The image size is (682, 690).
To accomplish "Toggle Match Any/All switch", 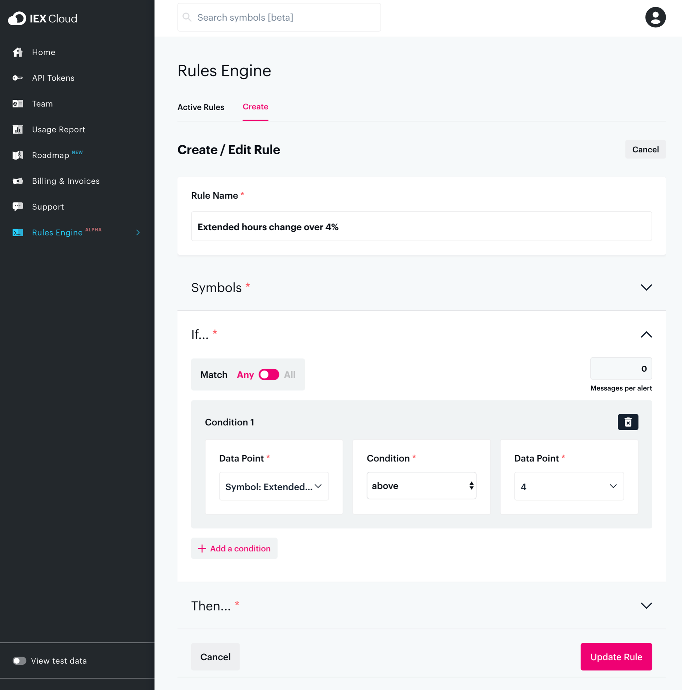I will tap(269, 374).
